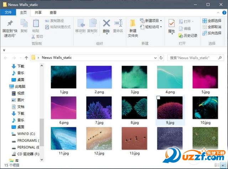Open the PERSONAL drive
This screenshot has height=169, width=228.
click(x=25, y=147)
